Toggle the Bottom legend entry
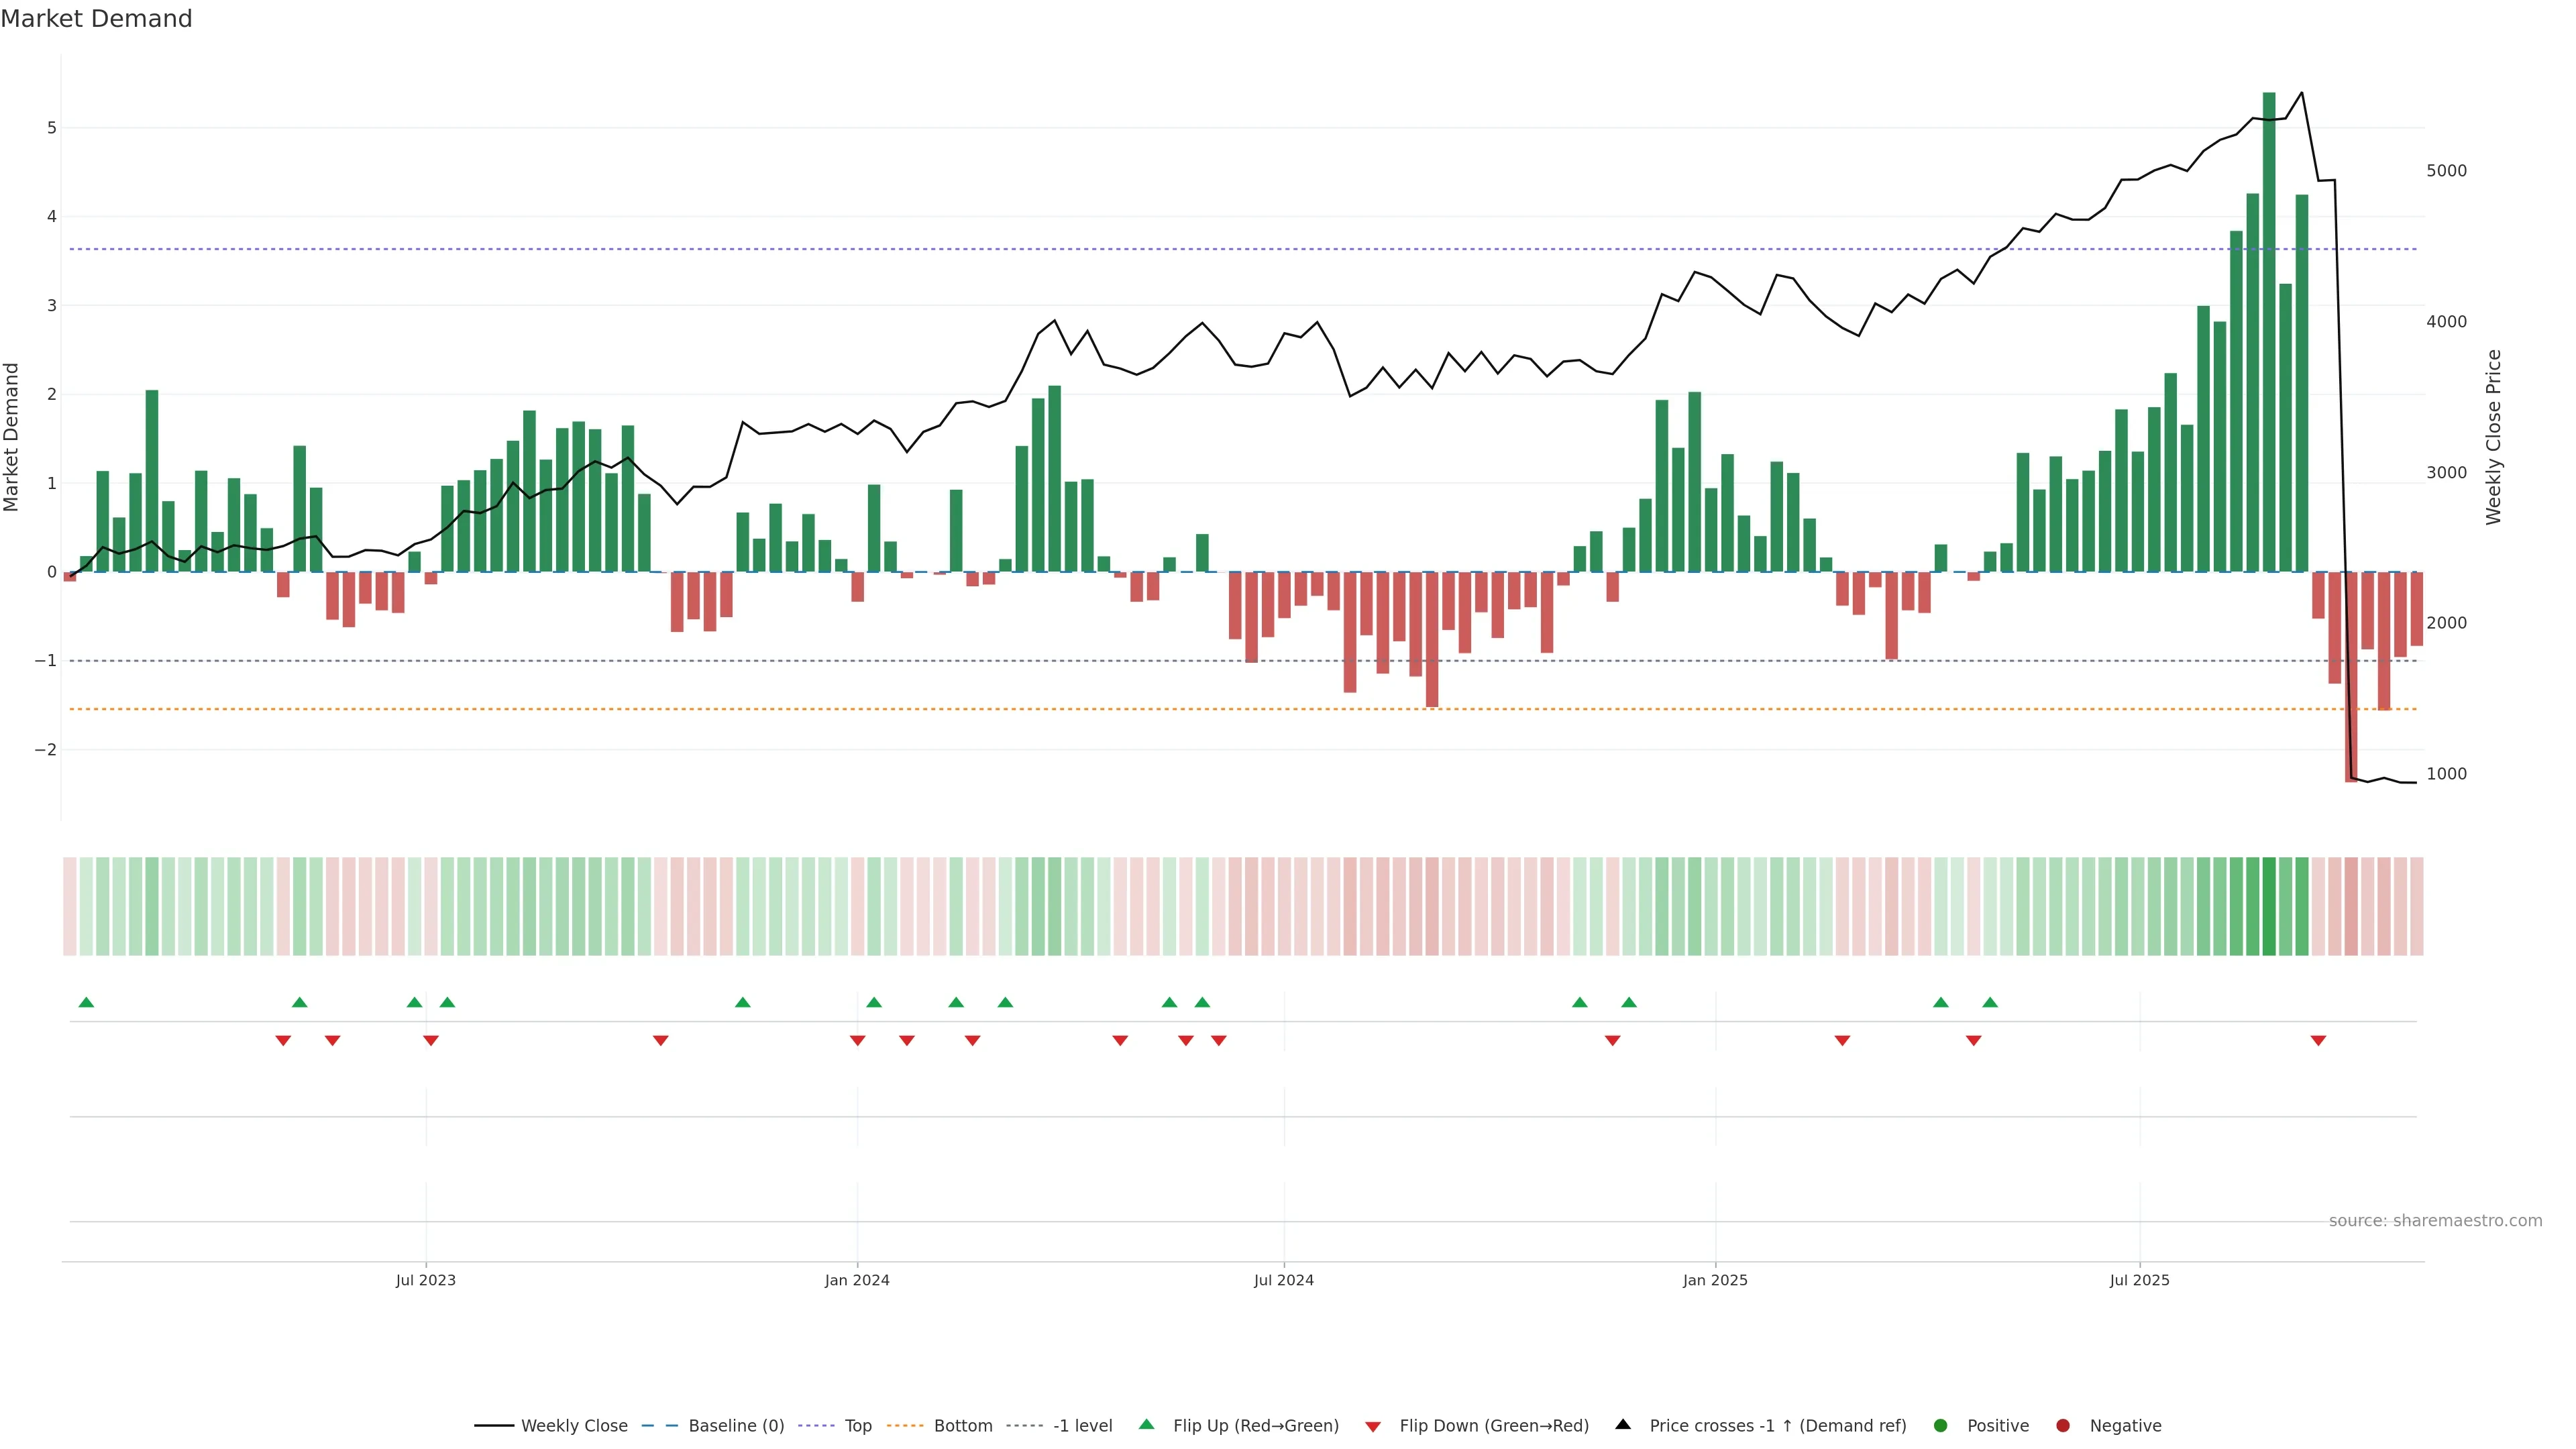Image resolution: width=2576 pixels, height=1449 pixels. 963,1425
